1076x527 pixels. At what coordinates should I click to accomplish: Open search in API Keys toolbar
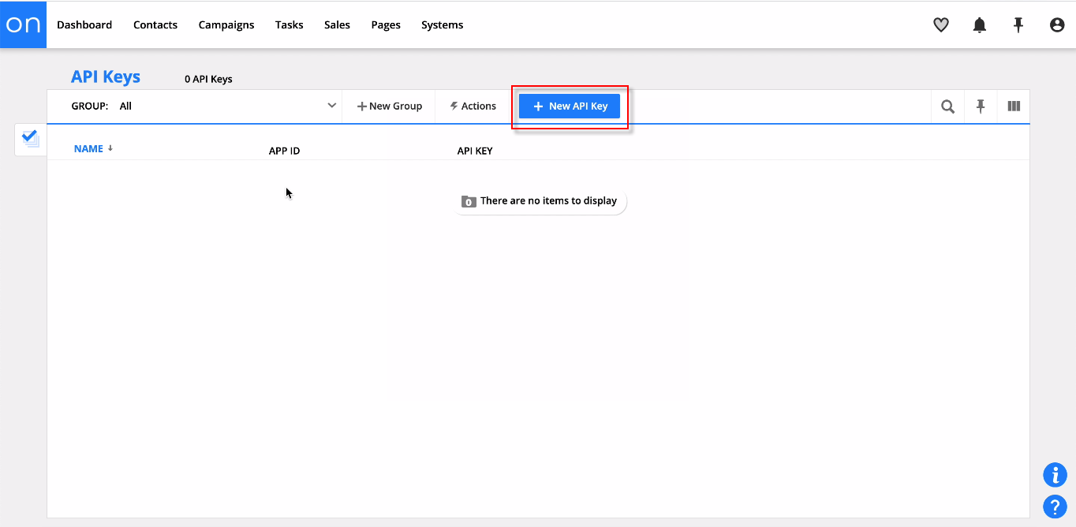click(947, 107)
